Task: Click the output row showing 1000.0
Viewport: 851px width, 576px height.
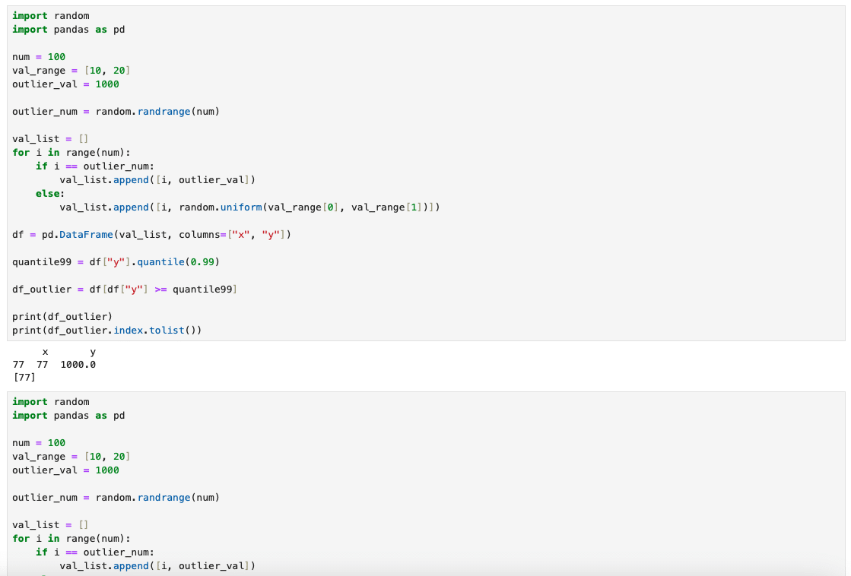Action: tap(55, 365)
